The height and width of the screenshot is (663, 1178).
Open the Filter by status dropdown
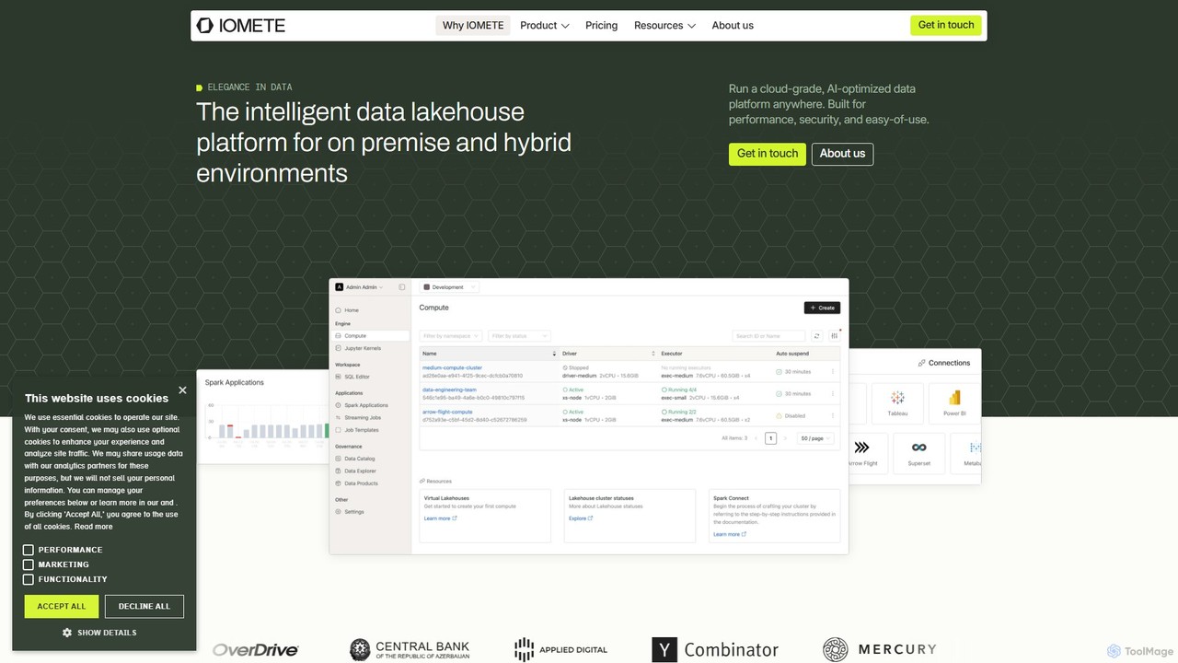(519, 336)
